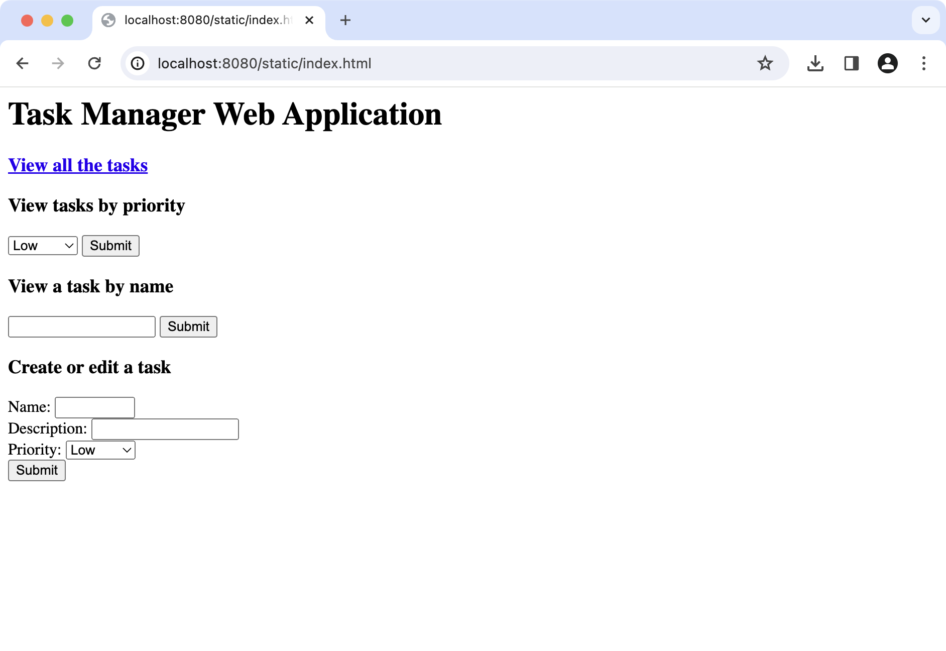Open the Priority dropdown in Create or edit section
This screenshot has width=946, height=651.
(x=100, y=450)
